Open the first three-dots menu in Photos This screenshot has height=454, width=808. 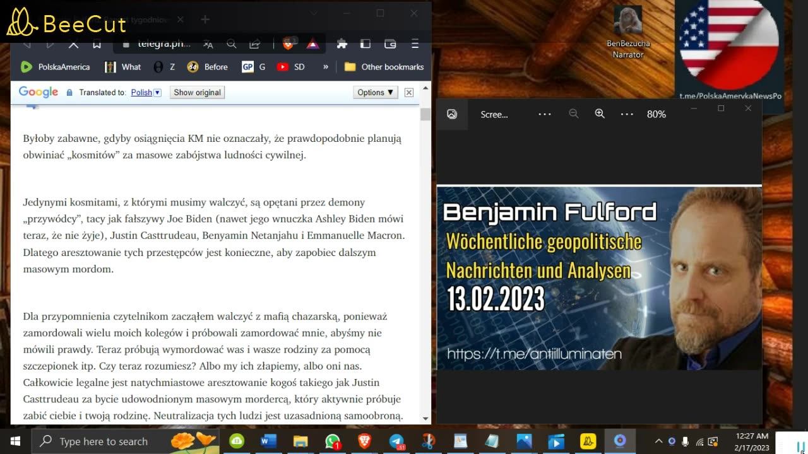(x=545, y=114)
